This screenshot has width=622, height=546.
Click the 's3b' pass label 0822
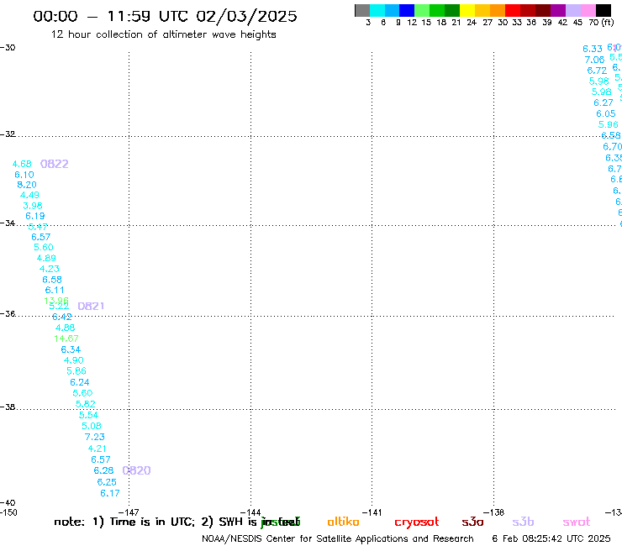coord(55,164)
